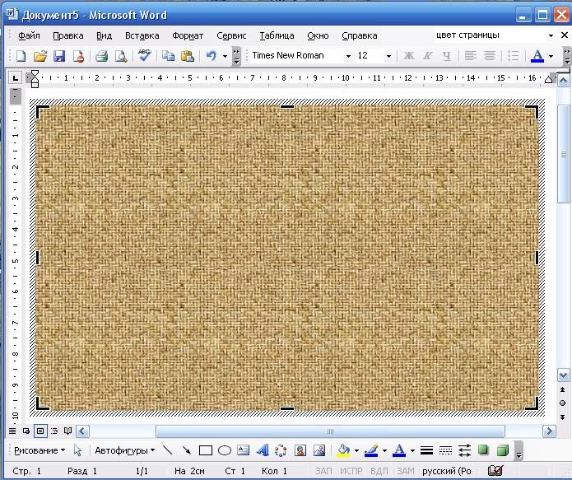Open the Формат menu
Viewport: 572px width, 480px height.
188,35
